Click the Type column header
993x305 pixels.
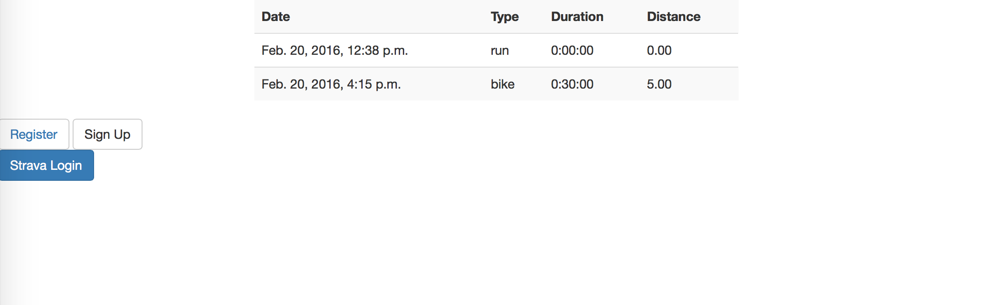click(x=505, y=17)
